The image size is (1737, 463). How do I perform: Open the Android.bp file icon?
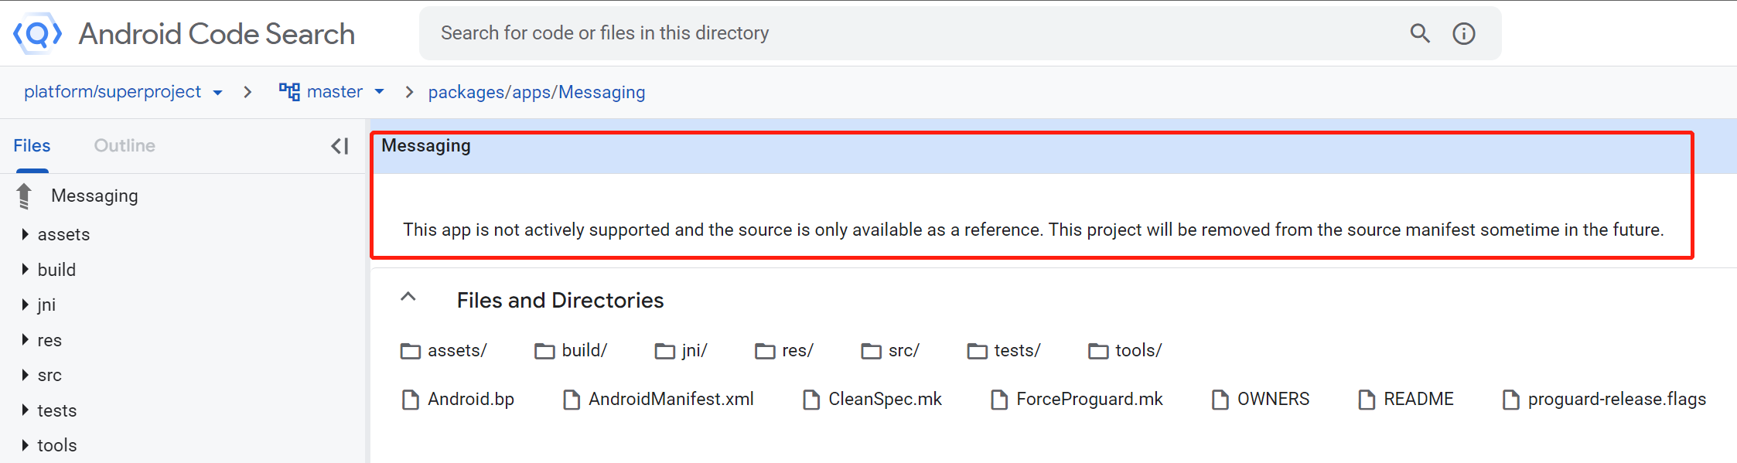(410, 400)
